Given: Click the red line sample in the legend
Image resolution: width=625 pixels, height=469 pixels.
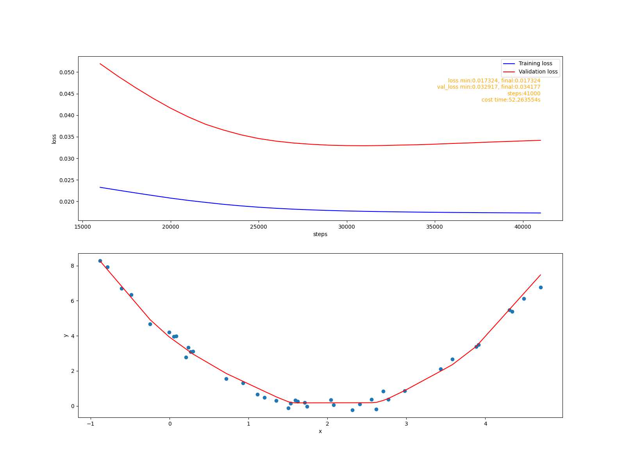Looking at the screenshot, I should 509,72.
